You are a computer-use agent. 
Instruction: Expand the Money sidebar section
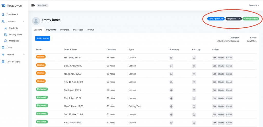point(24,55)
